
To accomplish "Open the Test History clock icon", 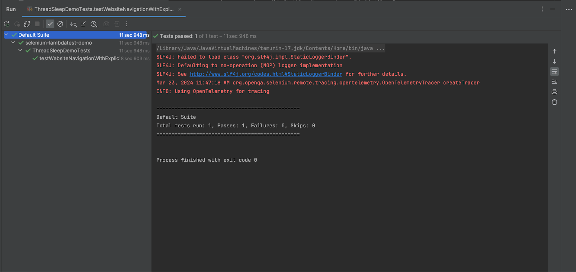I will tap(94, 24).
